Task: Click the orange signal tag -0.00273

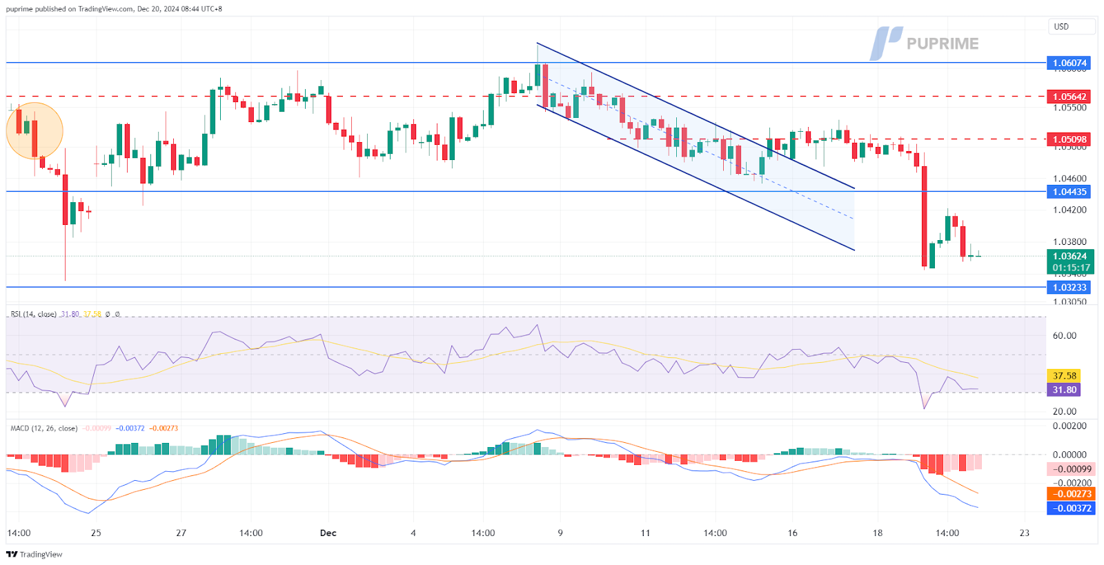Action: pos(1071,494)
